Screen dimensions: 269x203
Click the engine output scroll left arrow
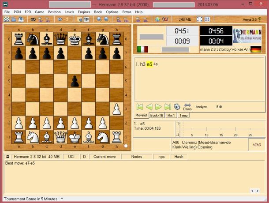[x=252, y=191]
